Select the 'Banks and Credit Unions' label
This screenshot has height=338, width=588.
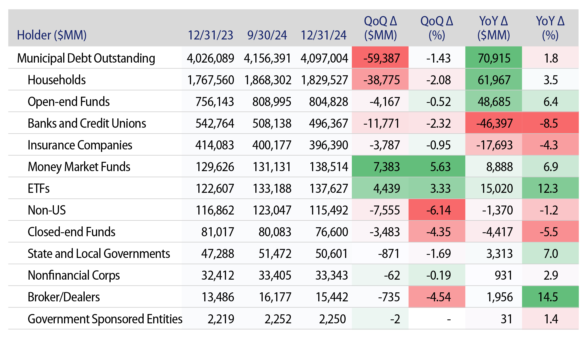click(x=87, y=123)
